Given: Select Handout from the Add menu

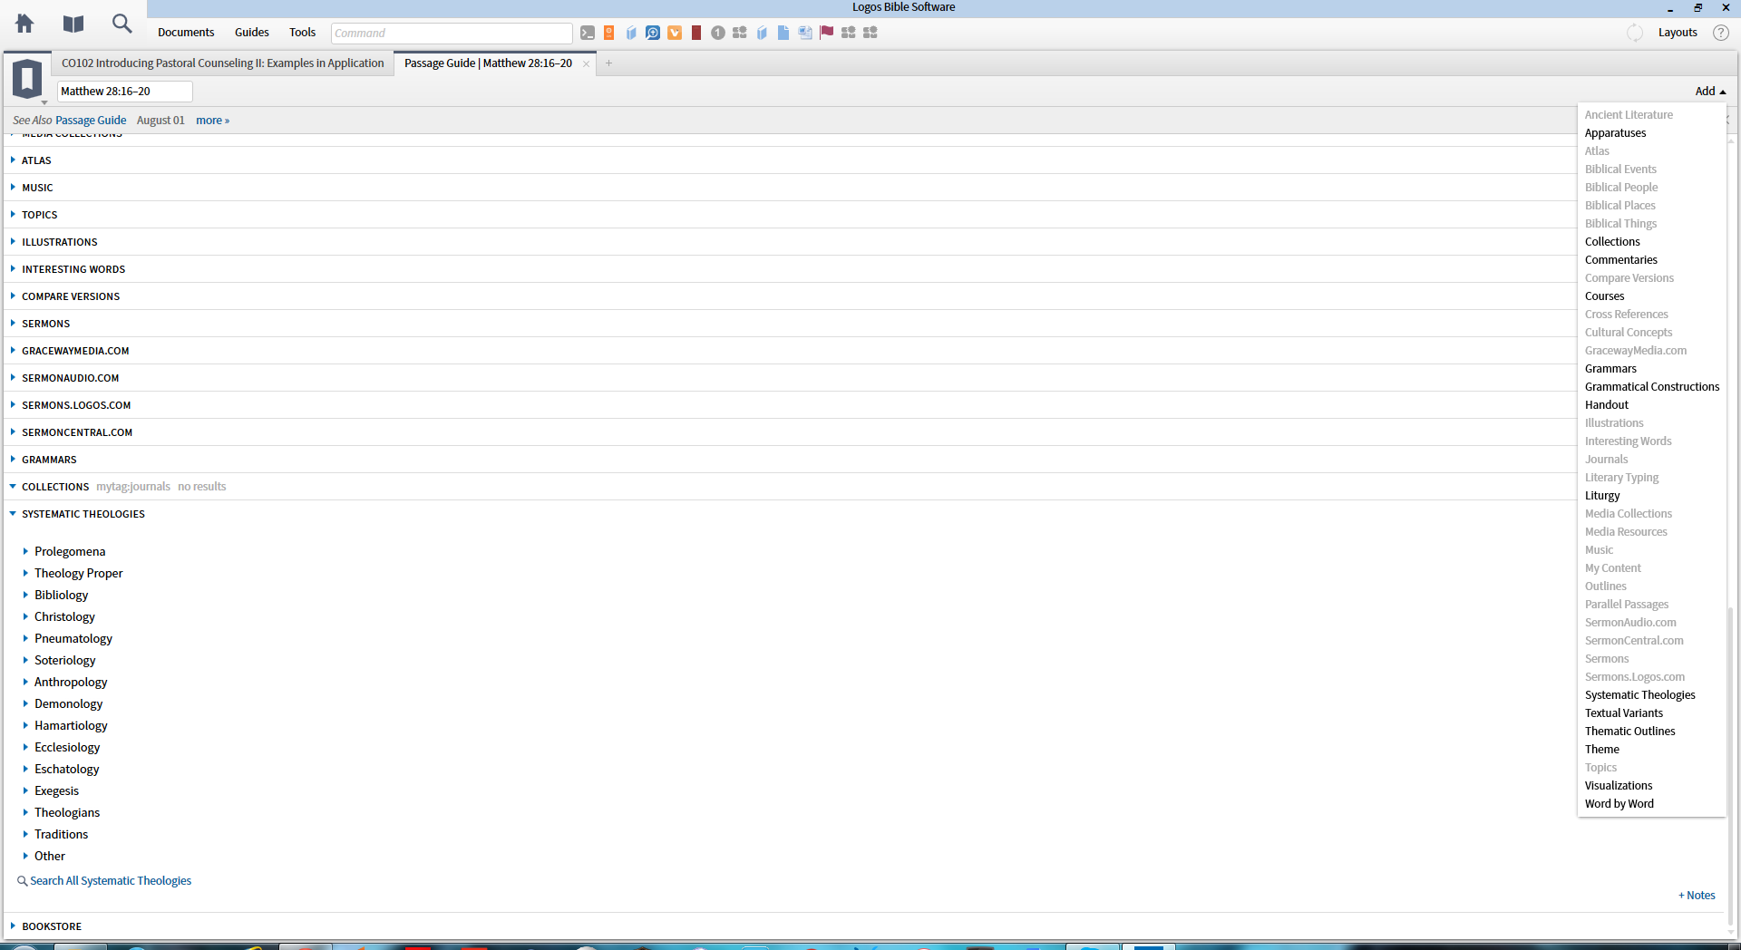Looking at the screenshot, I should [1606, 405].
